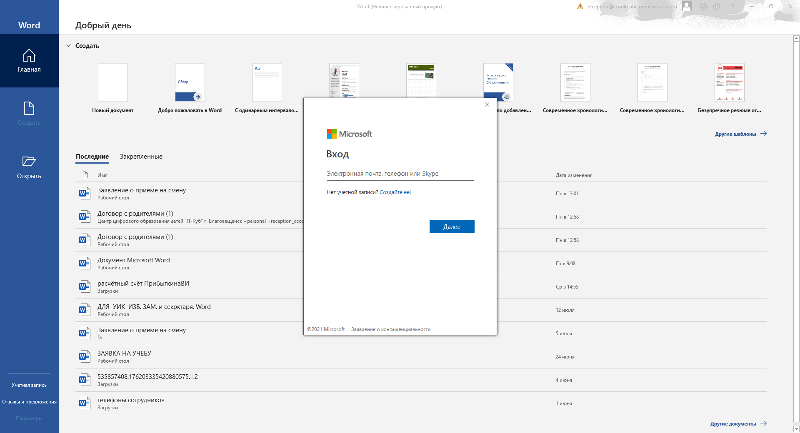Click Word icon of 535857408.176203335420880575.1.2
The width and height of the screenshot is (800, 433).
pyautogui.click(x=85, y=380)
